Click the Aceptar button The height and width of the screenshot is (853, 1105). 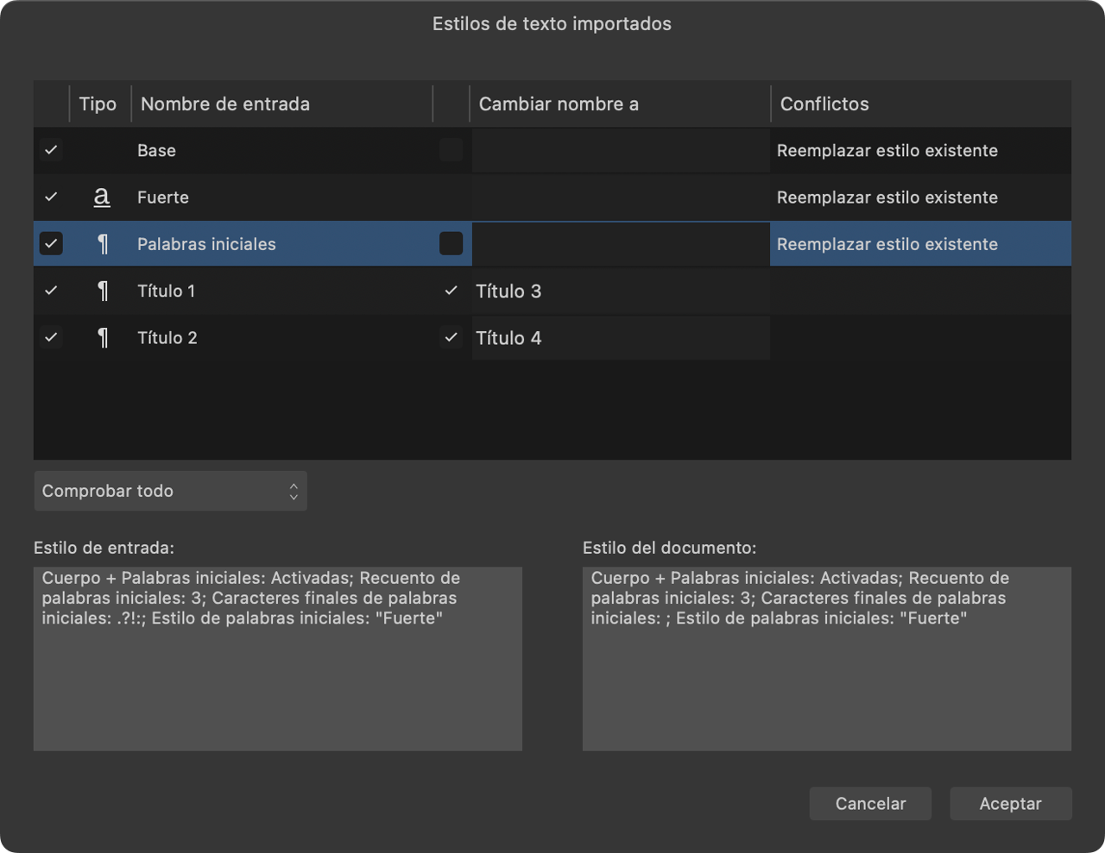[1010, 803]
